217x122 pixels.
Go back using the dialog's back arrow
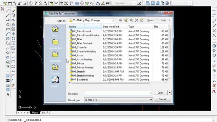tap(121, 20)
